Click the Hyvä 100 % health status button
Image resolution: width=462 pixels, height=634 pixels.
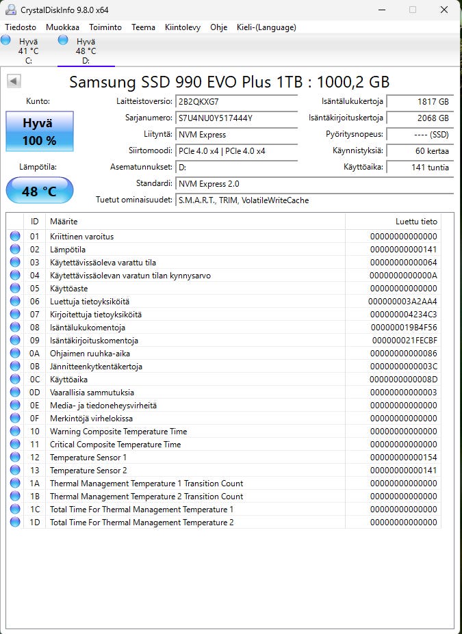point(39,131)
